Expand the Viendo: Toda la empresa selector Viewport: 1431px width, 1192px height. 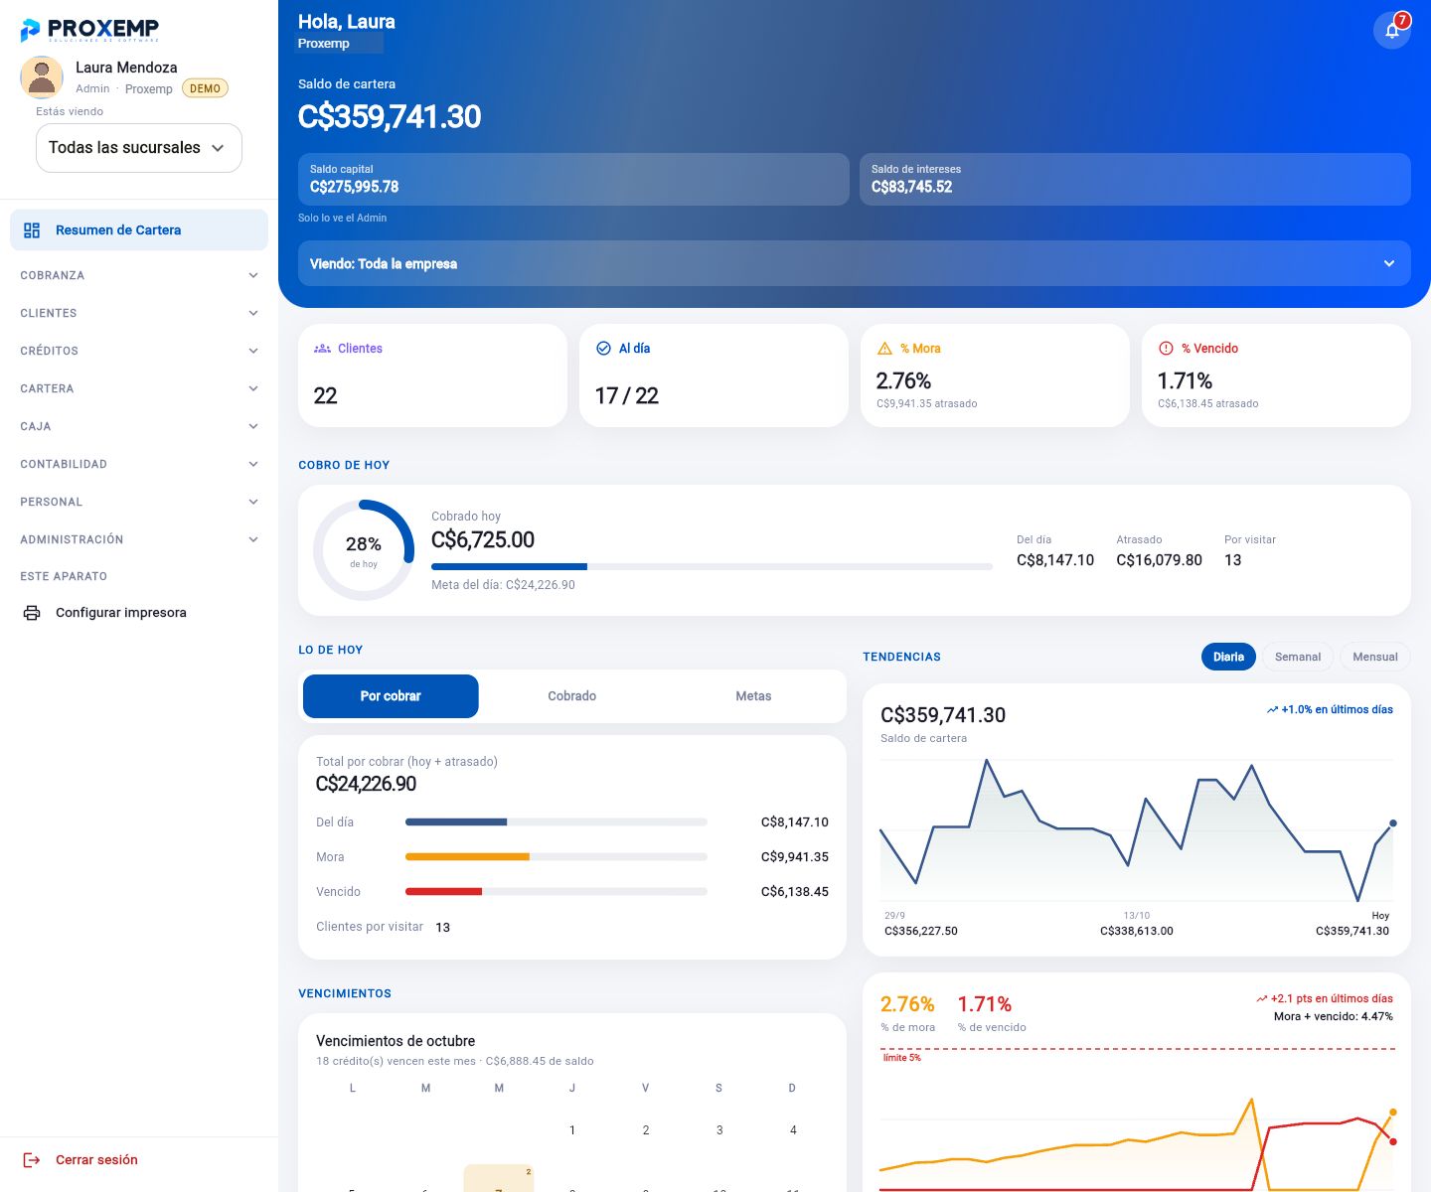point(855,263)
